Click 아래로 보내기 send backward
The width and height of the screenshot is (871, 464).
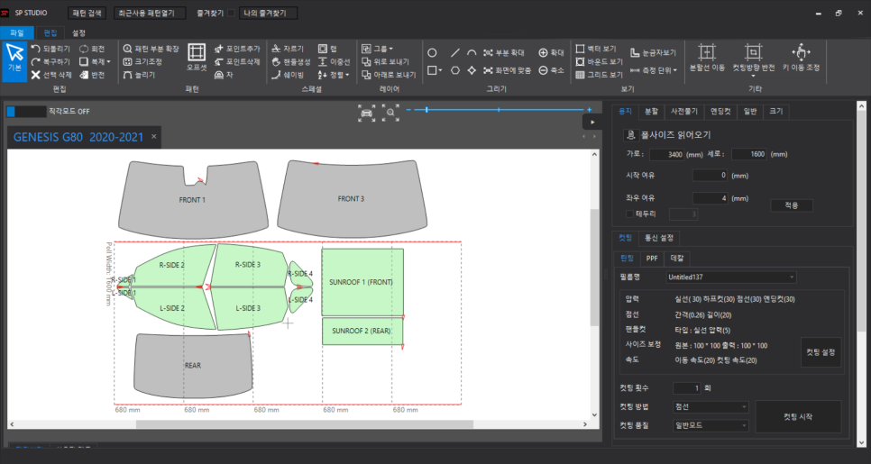(x=389, y=75)
